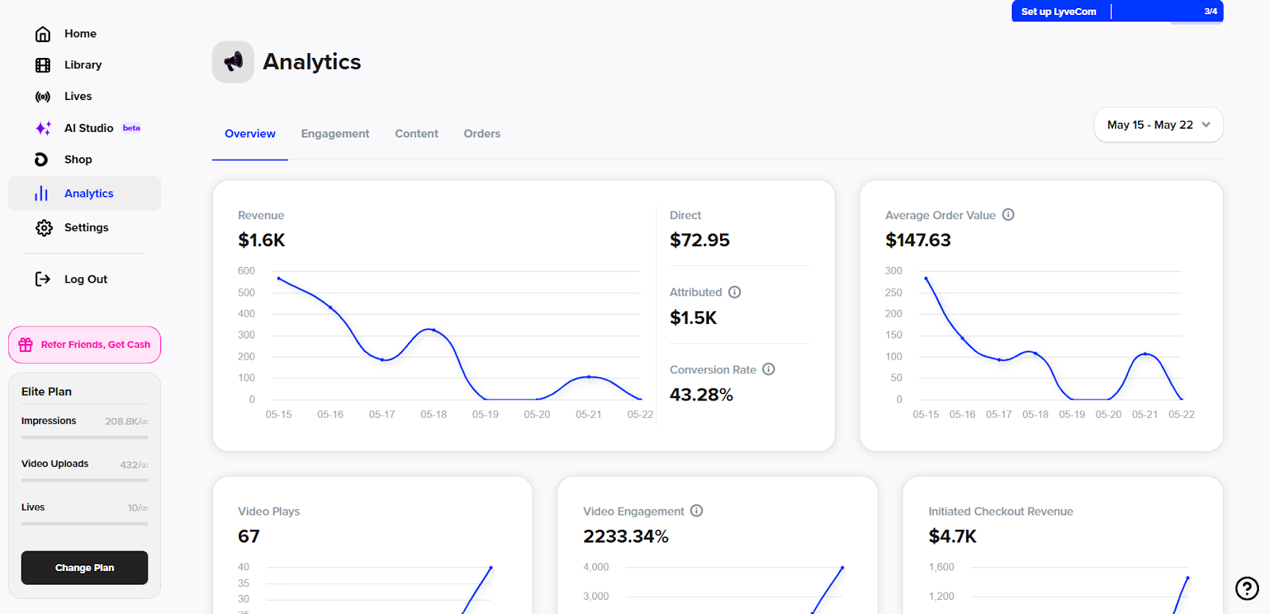This screenshot has width=1270, height=614.
Task: Switch to the Engagement tab
Action: click(x=335, y=134)
